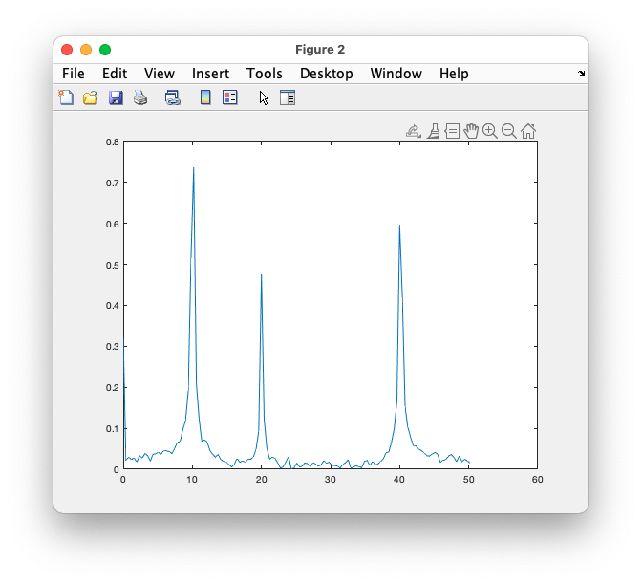The height and width of the screenshot is (584, 642).
Task: Click the y-axis tick label 0.5
Action: click(x=112, y=265)
